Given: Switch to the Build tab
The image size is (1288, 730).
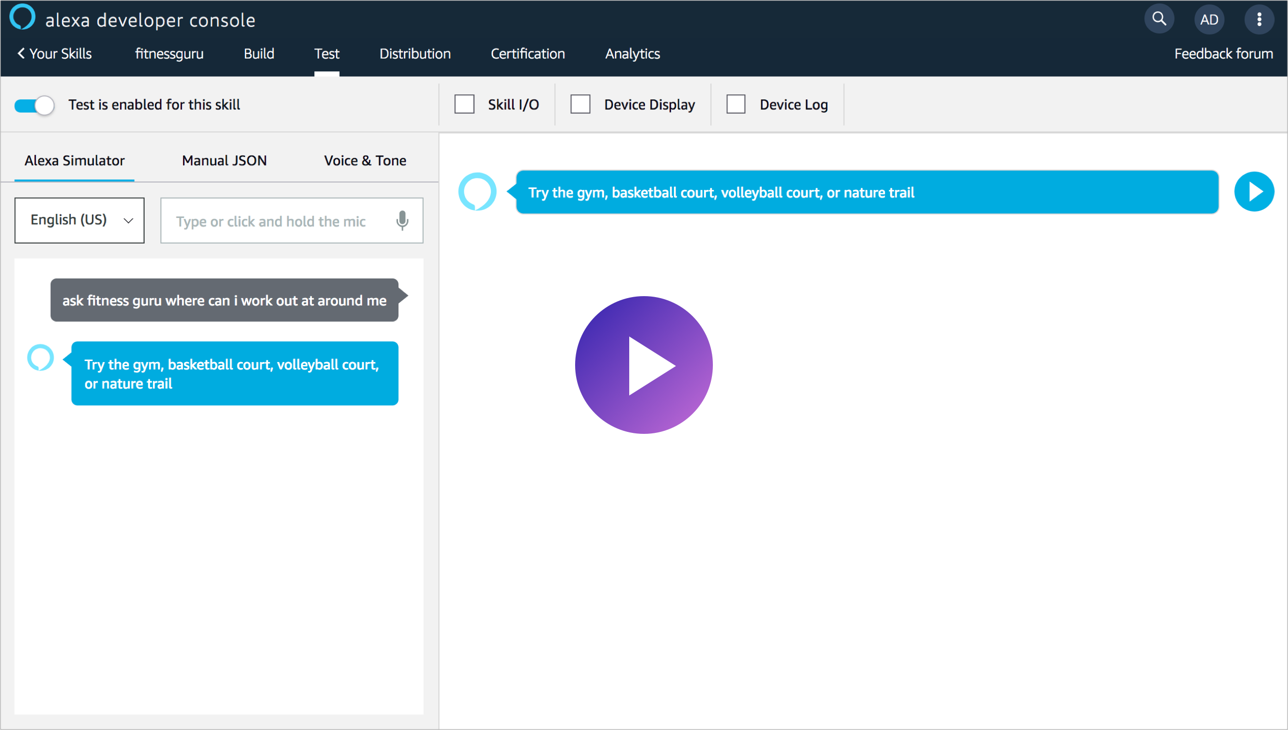Looking at the screenshot, I should pos(259,54).
